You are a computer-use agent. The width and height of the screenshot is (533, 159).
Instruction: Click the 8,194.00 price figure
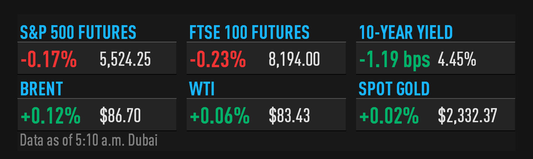pyautogui.click(x=294, y=60)
